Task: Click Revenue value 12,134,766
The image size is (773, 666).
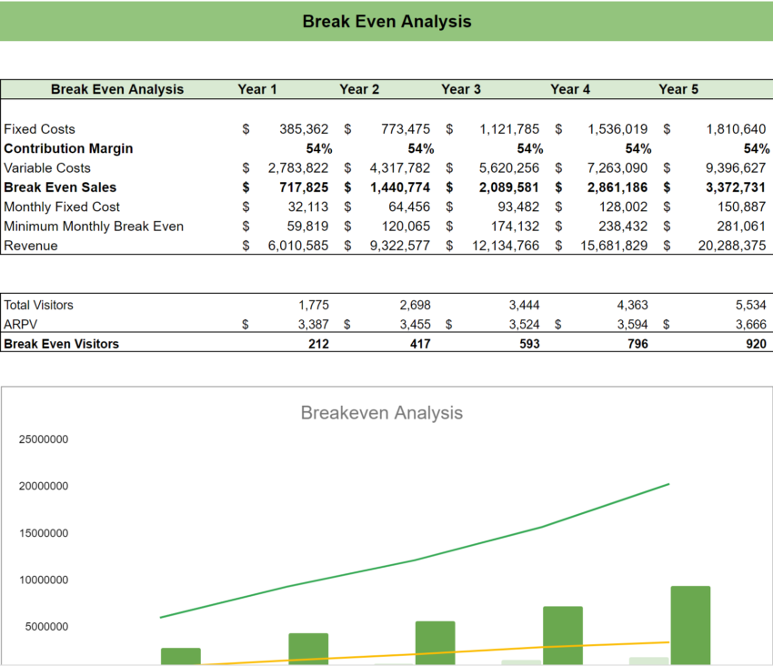Action: pos(506,246)
